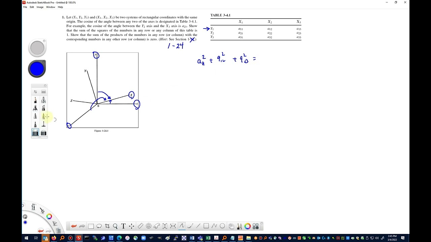This screenshot has width=431, height=242.
Task: Select the Oval draw style
Action: click(222, 226)
